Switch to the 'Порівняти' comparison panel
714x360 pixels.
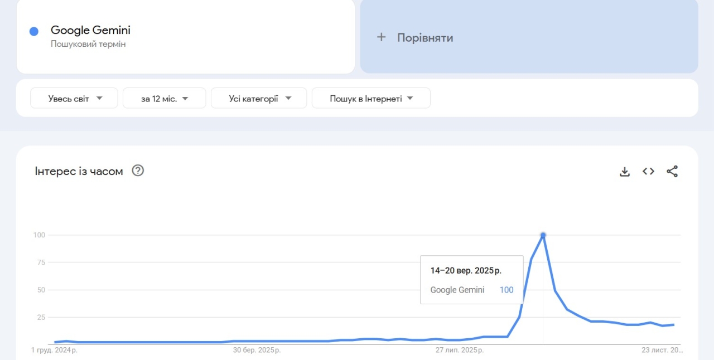(x=528, y=37)
